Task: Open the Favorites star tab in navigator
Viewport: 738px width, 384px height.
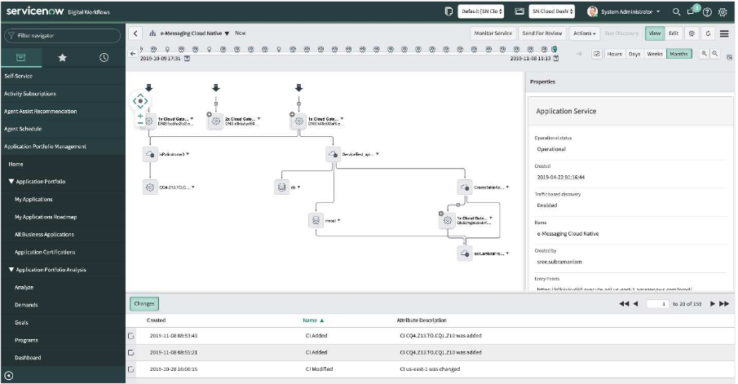Action: (x=63, y=58)
